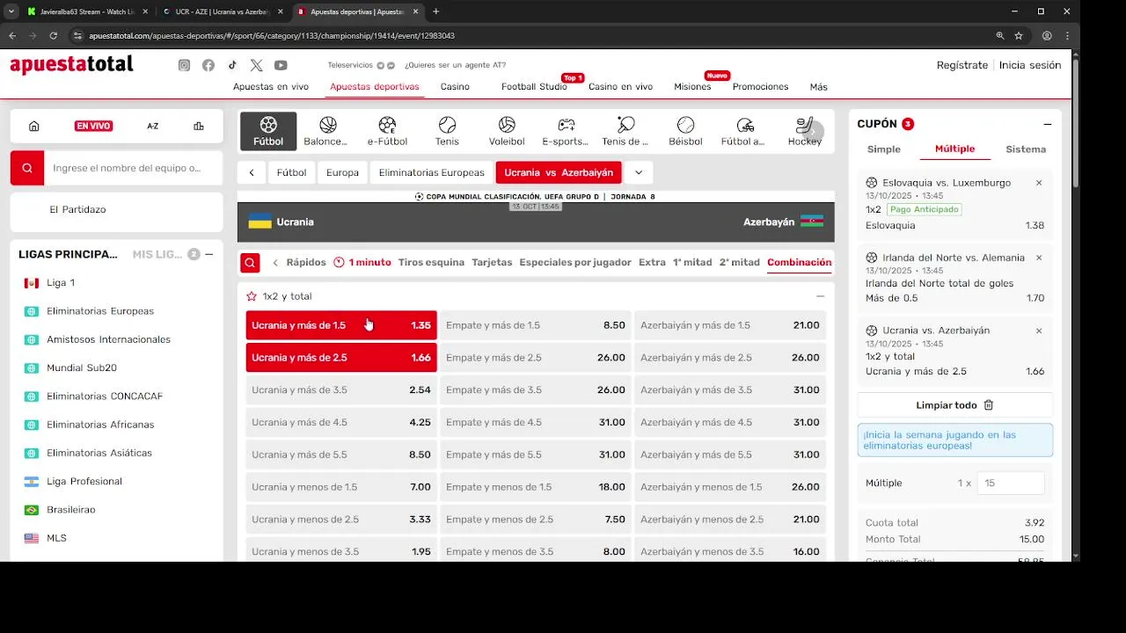Click the red search icon in sidebar
1126x633 pixels.
pyautogui.click(x=27, y=168)
